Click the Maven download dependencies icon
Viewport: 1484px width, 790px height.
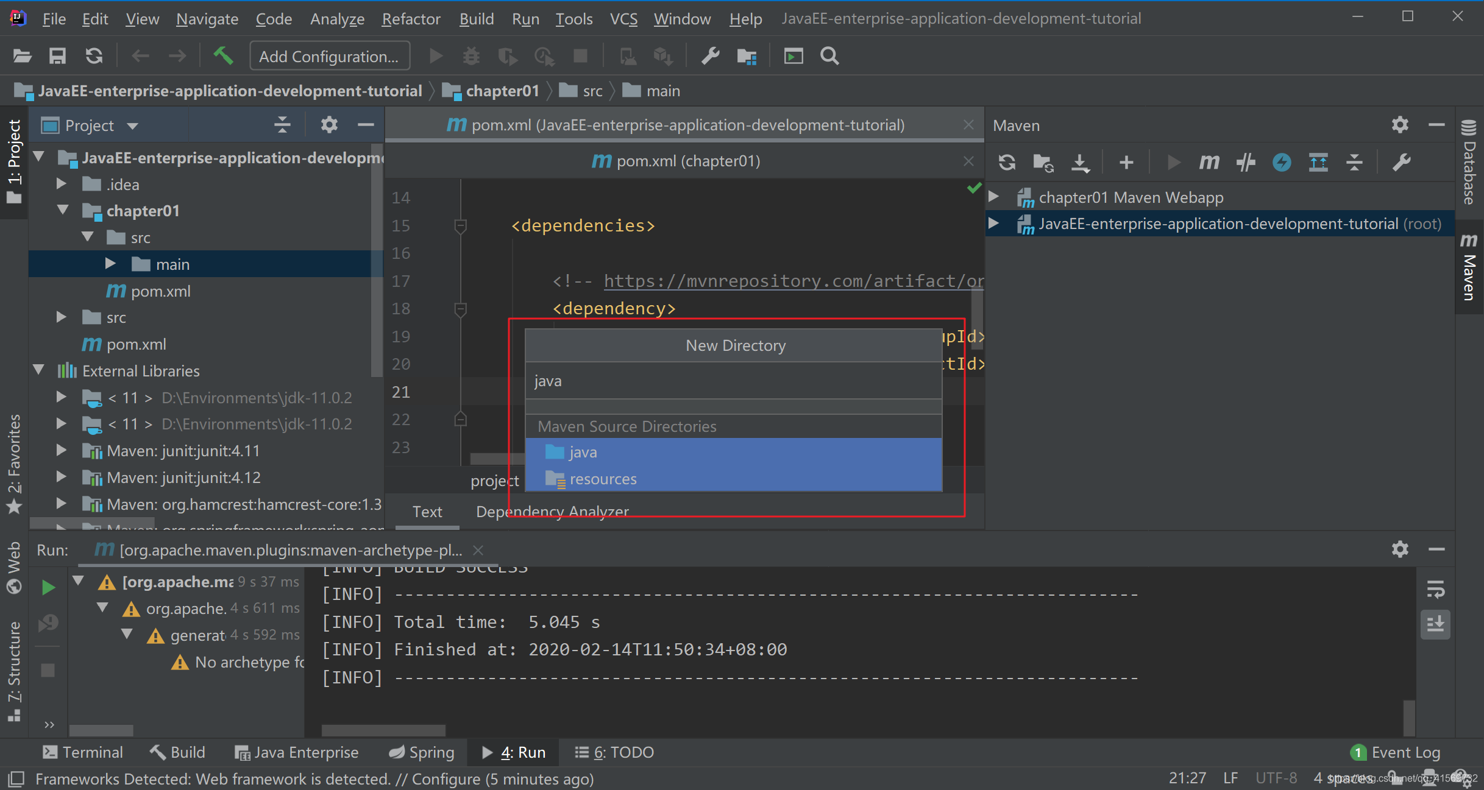click(1079, 161)
